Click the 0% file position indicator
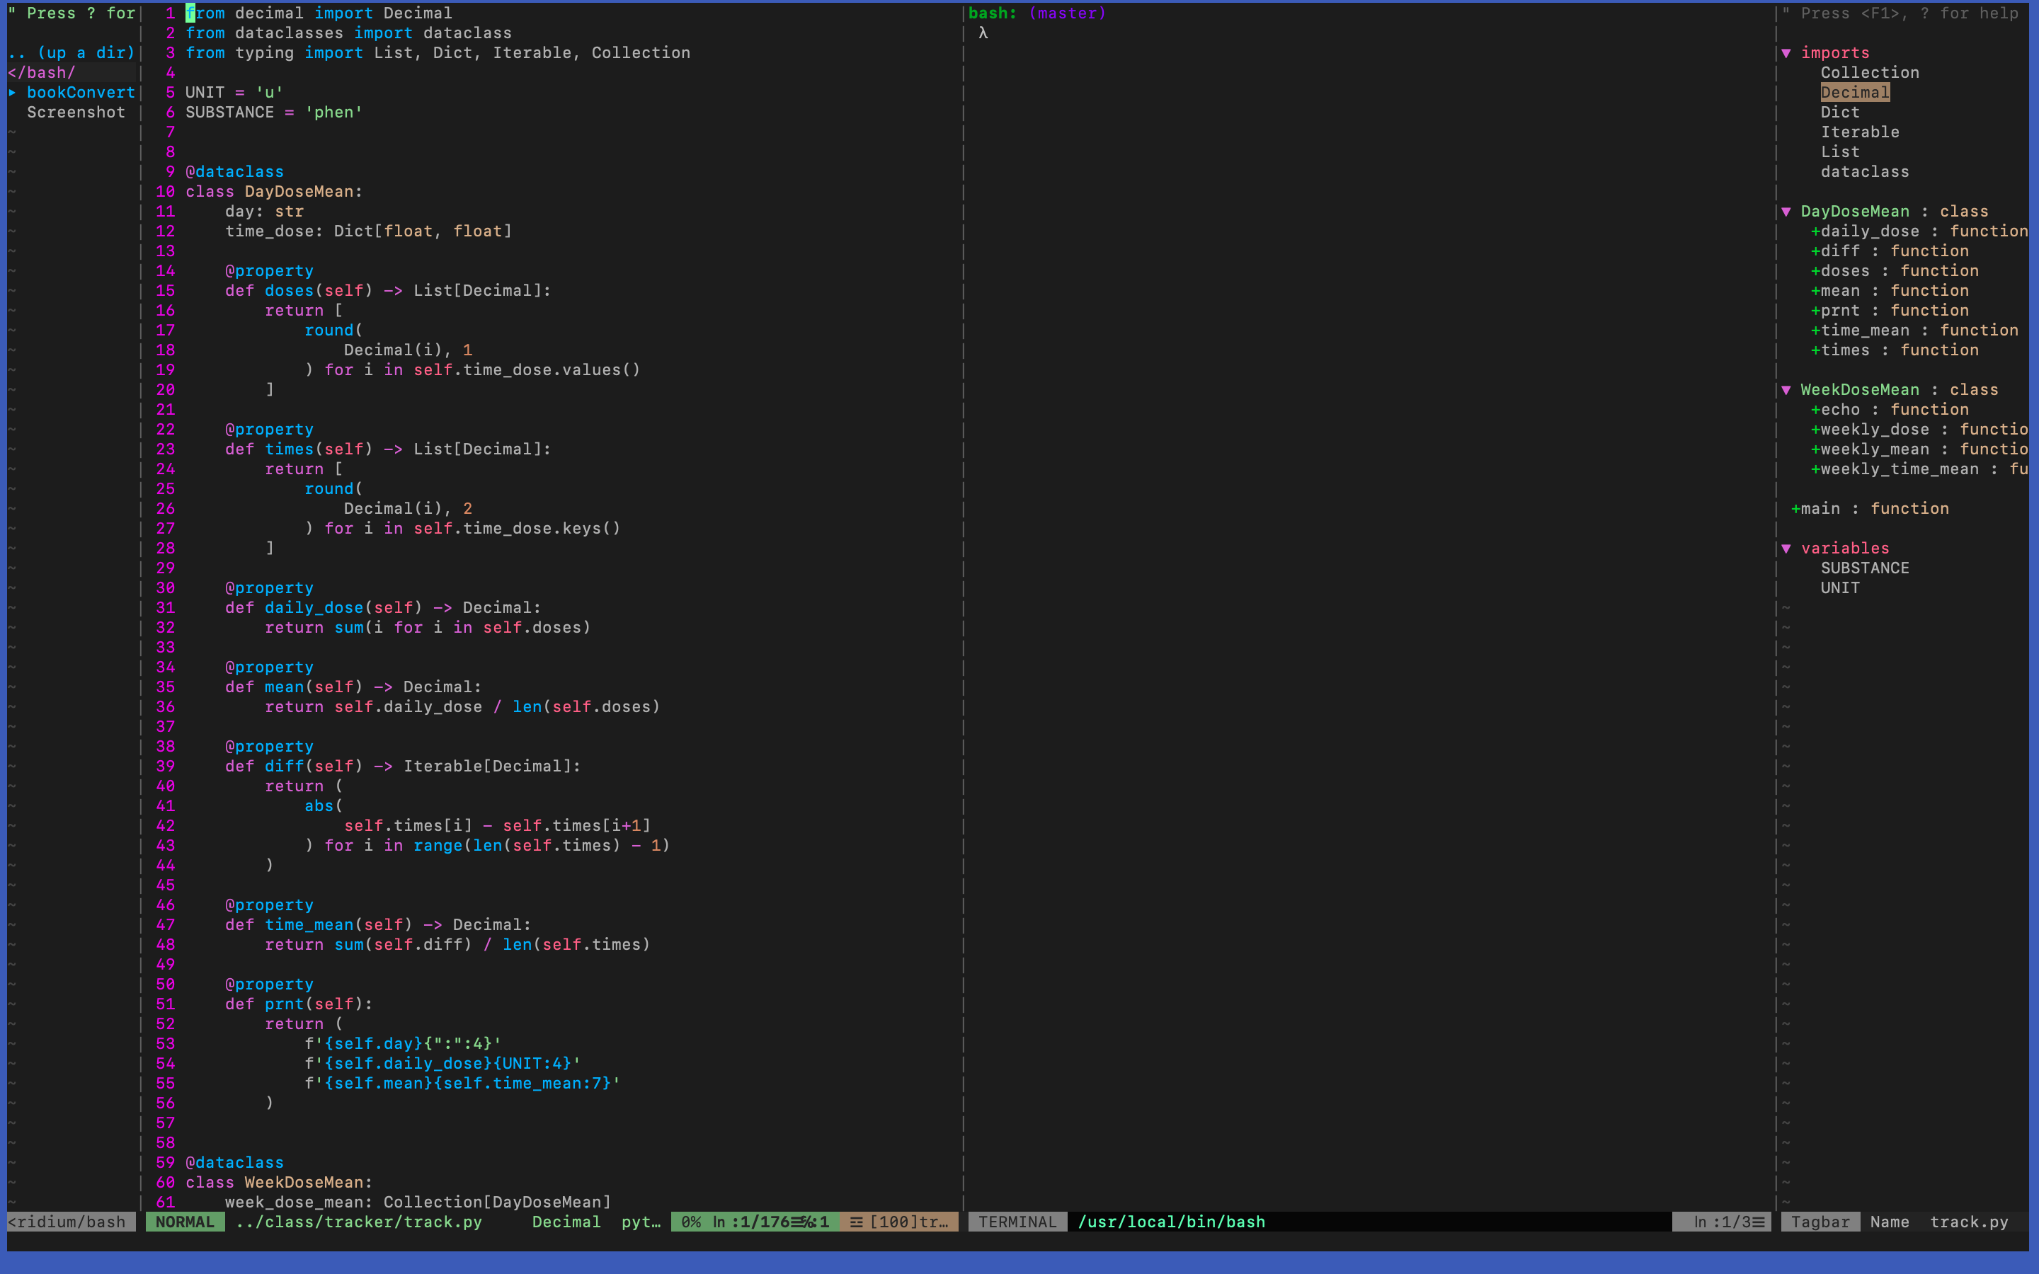The width and height of the screenshot is (2039, 1274). tap(691, 1222)
